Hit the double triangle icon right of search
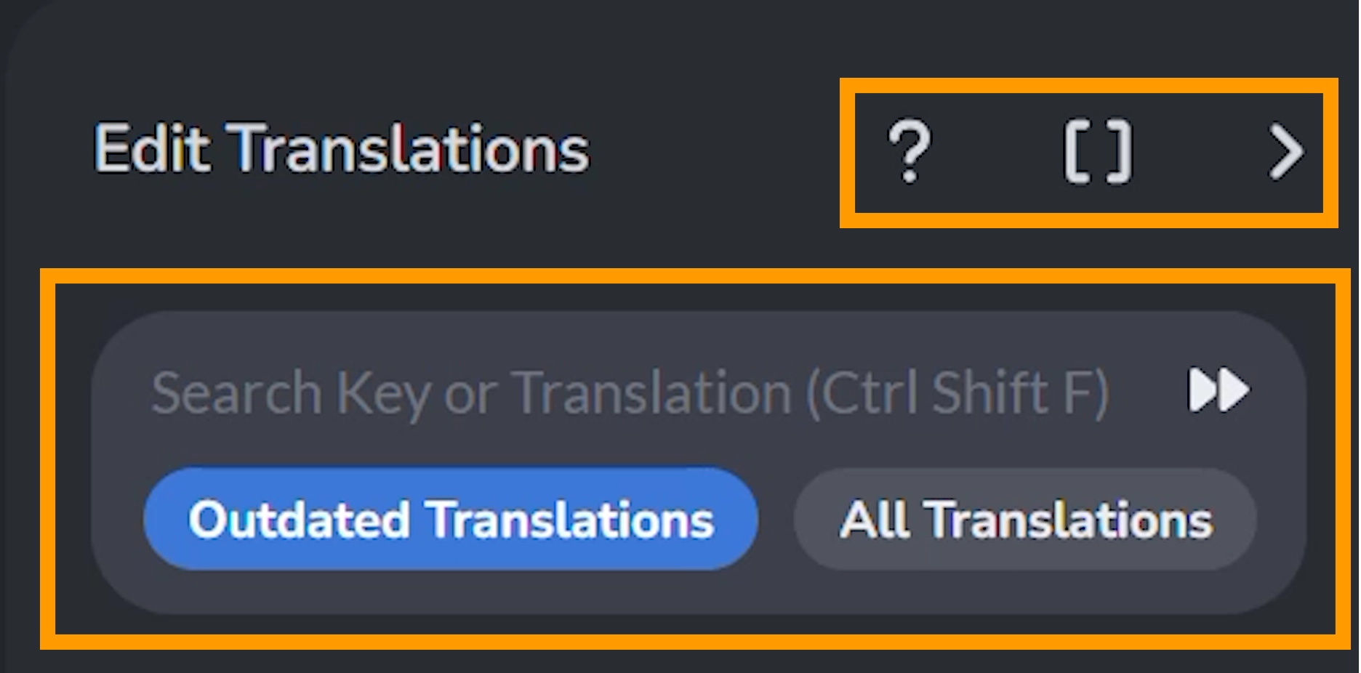Image resolution: width=1361 pixels, height=673 pixels. (1219, 391)
